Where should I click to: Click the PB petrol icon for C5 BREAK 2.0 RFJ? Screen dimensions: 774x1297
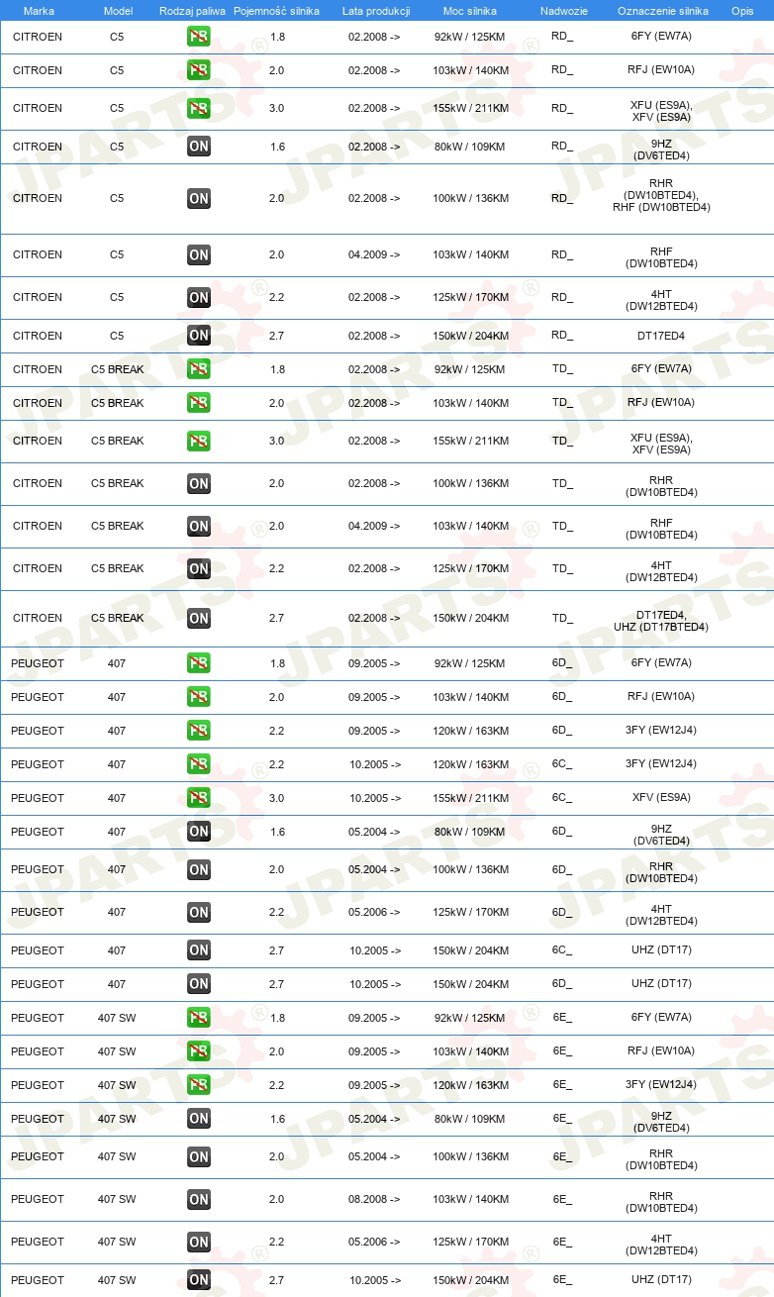[x=199, y=403]
